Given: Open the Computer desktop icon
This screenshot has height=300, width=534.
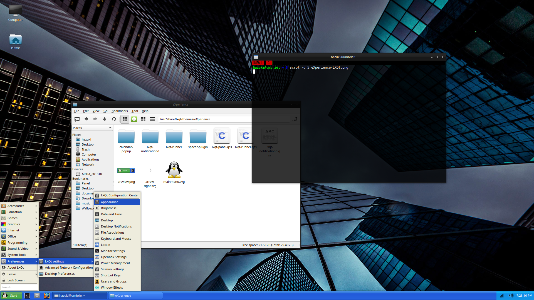Looking at the screenshot, I should 16,13.
